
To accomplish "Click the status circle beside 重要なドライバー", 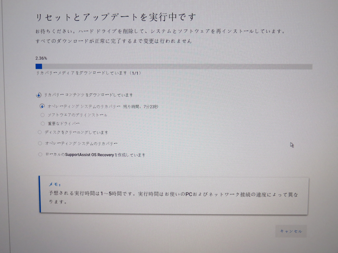I will pos(43,123).
